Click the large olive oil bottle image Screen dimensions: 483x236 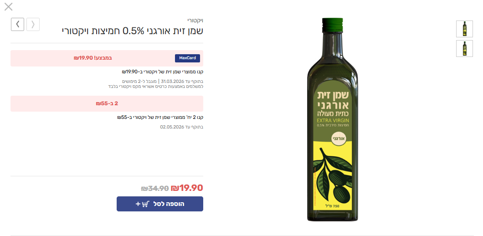333,119
